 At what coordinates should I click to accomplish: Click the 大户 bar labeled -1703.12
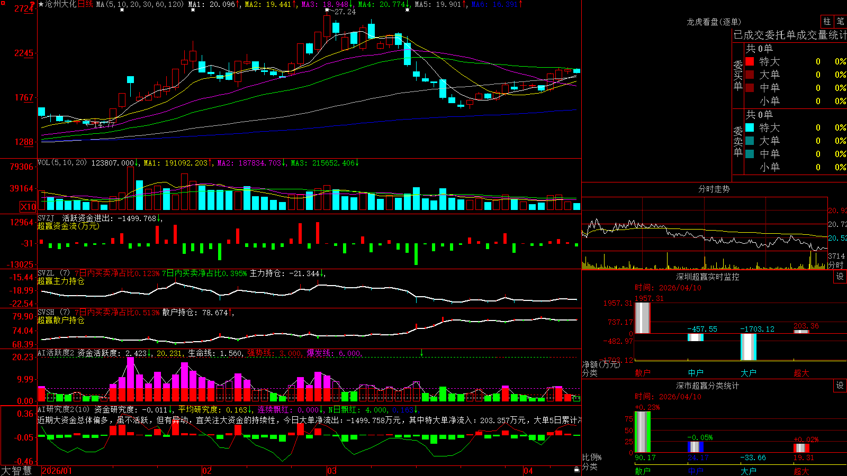pyautogui.click(x=749, y=347)
